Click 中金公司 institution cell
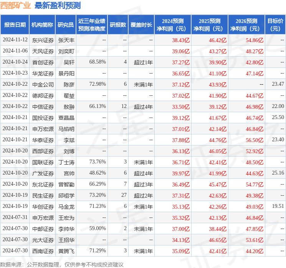This screenshot has height=268, width=286. click(x=43, y=85)
